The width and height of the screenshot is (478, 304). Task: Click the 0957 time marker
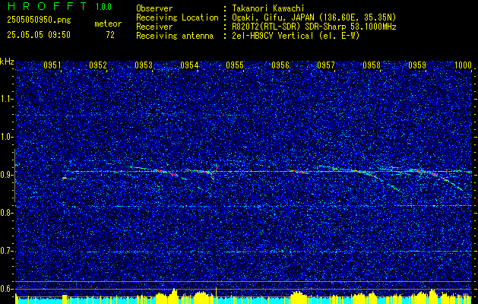click(x=326, y=65)
